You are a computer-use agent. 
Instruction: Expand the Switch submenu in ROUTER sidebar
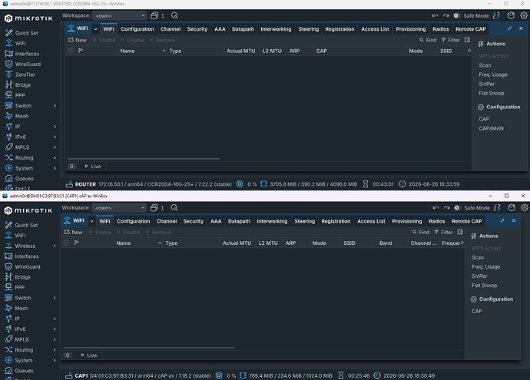coord(55,106)
